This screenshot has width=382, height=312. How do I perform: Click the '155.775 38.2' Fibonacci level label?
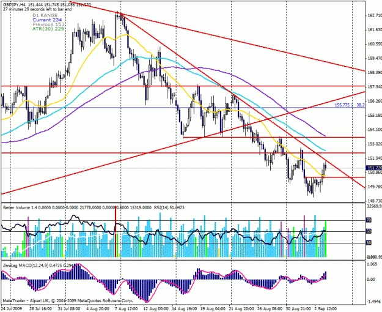[350, 105]
